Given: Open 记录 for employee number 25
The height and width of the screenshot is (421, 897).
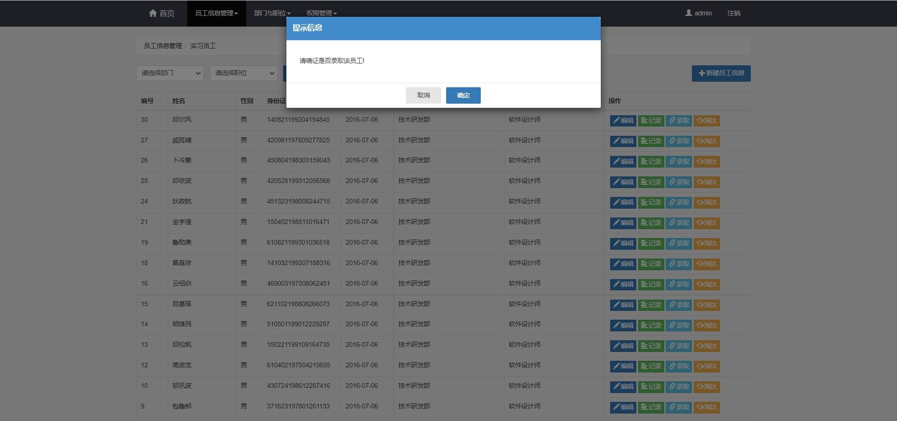Looking at the screenshot, I should (x=651, y=182).
